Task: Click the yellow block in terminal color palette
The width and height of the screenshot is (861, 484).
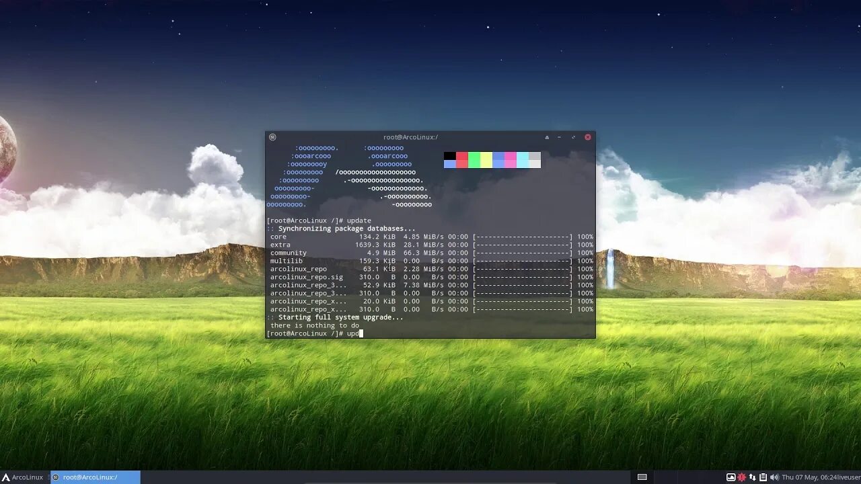Action: [x=486, y=160]
